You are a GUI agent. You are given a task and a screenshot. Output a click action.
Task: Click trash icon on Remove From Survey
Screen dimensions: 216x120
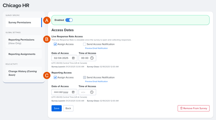click(x=181, y=108)
